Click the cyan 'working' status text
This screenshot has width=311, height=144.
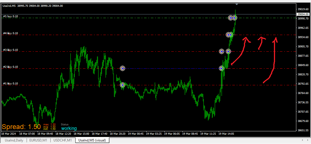[x=69, y=128]
